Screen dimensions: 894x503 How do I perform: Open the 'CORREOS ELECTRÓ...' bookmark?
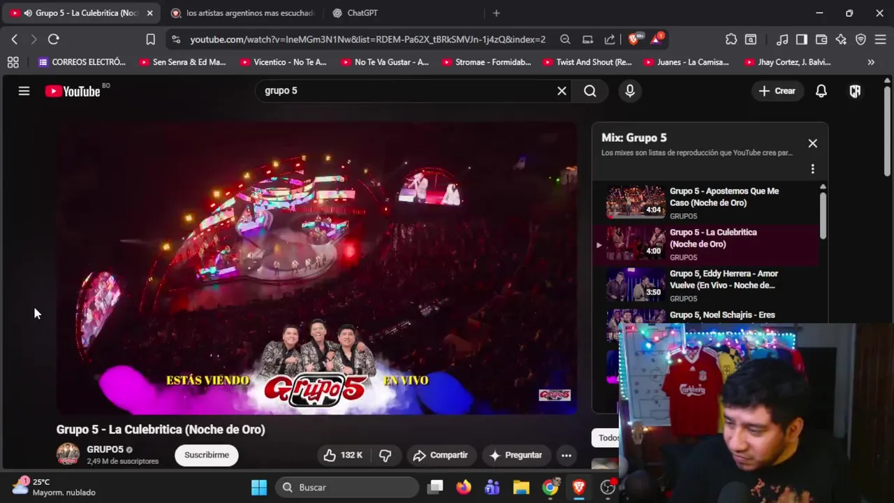(82, 62)
